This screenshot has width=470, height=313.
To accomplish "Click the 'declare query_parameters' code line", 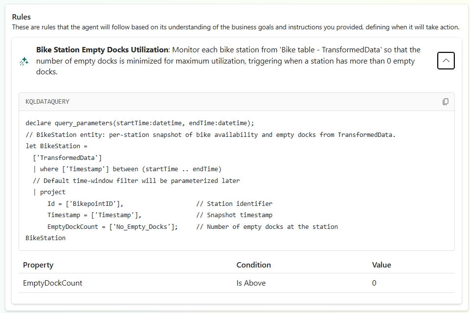I will pyautogui.click(x=140, y=123).
